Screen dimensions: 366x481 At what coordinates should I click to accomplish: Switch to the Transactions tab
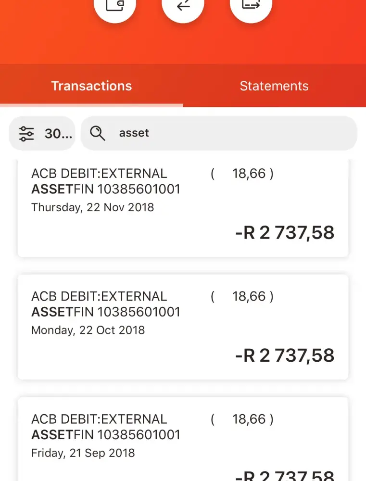[x=91, y=86]
